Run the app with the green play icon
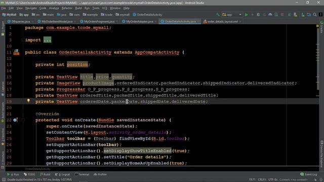Screen dimensions: 324x182 (x=247, y=15)
